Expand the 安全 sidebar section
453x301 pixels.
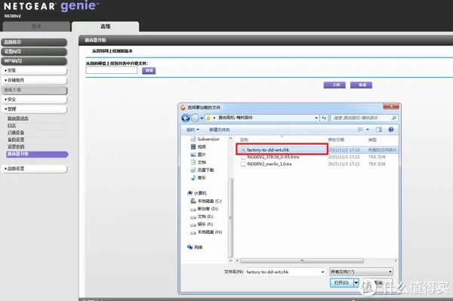point(34,100)
